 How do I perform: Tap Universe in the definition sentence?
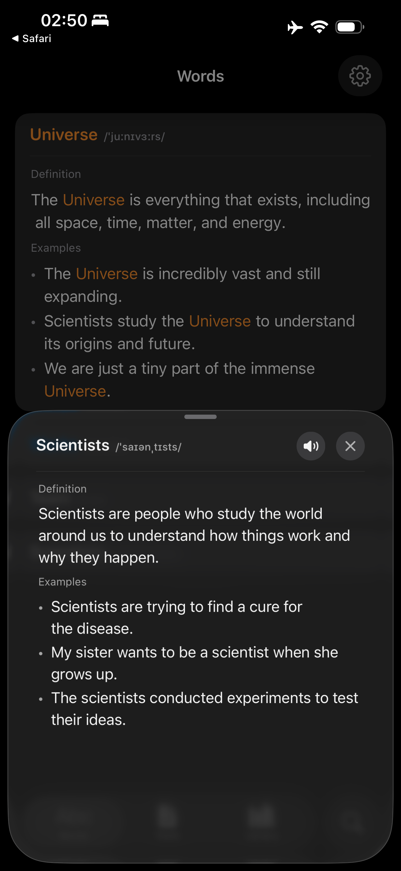[x=94, y=200]
